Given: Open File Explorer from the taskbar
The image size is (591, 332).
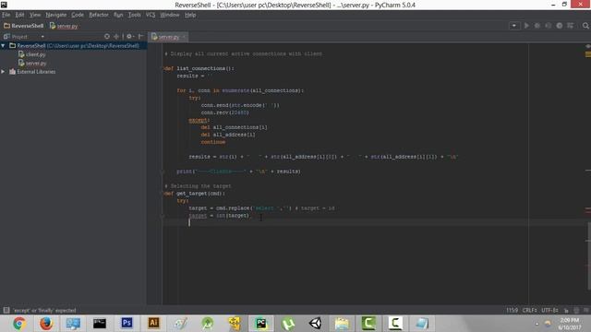Looking at the screenshot, I should (x=342, y=324).
